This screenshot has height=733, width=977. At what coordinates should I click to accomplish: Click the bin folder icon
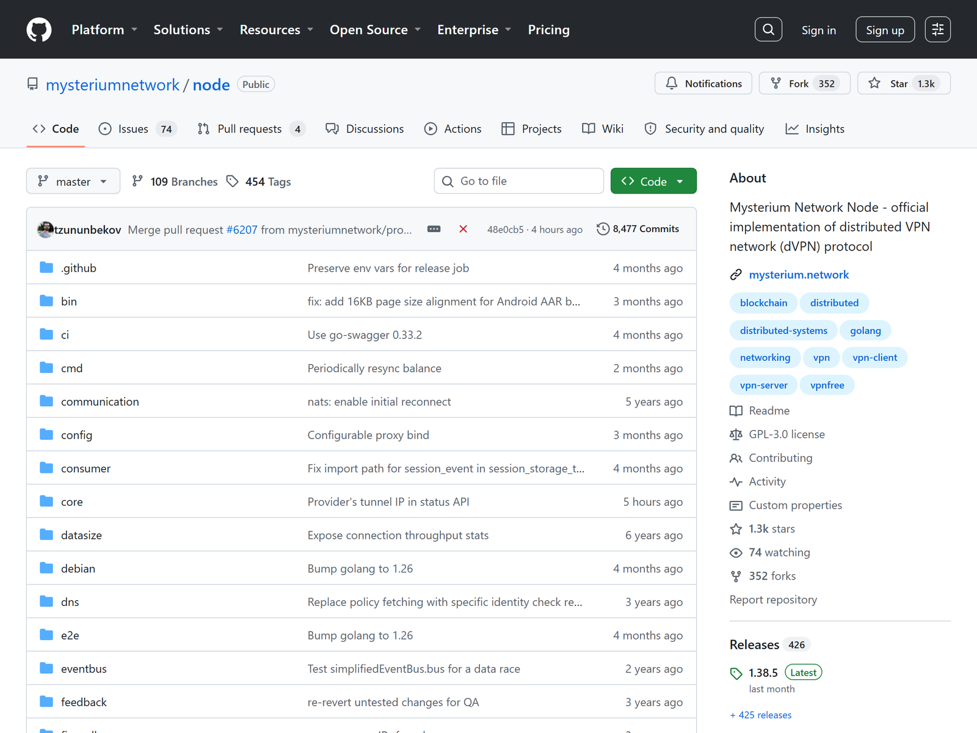(x=46, y=301)
